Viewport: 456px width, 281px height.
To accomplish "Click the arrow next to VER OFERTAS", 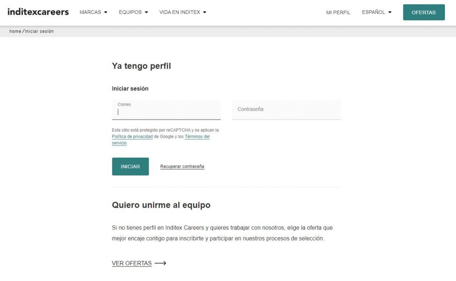I will click(160, 263).
